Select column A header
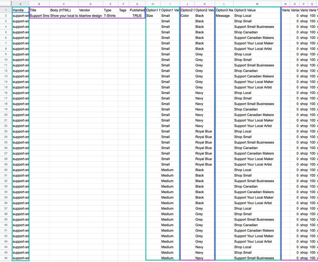Screen dimensions: 318x262 click(x=20, y=3)
